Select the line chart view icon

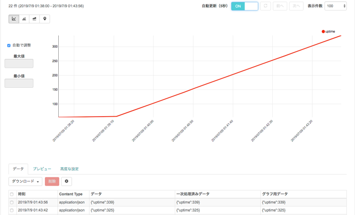pos(14,19)
